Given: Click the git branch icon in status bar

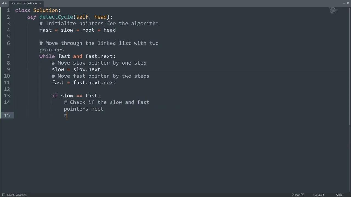Looking at the screenshot, I should [293, 195].
